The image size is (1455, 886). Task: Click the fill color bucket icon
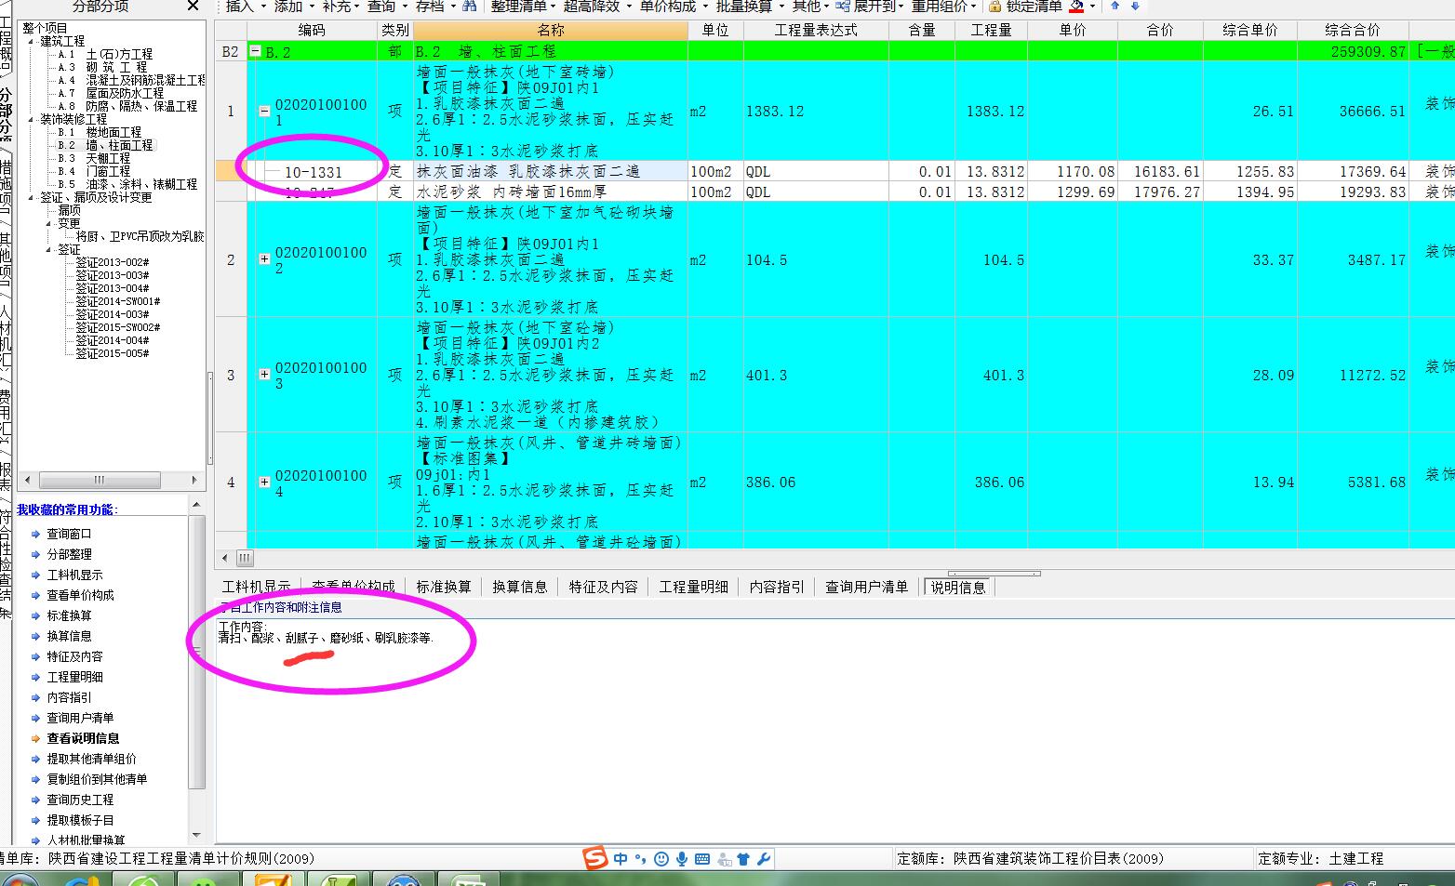[1075, 6]
